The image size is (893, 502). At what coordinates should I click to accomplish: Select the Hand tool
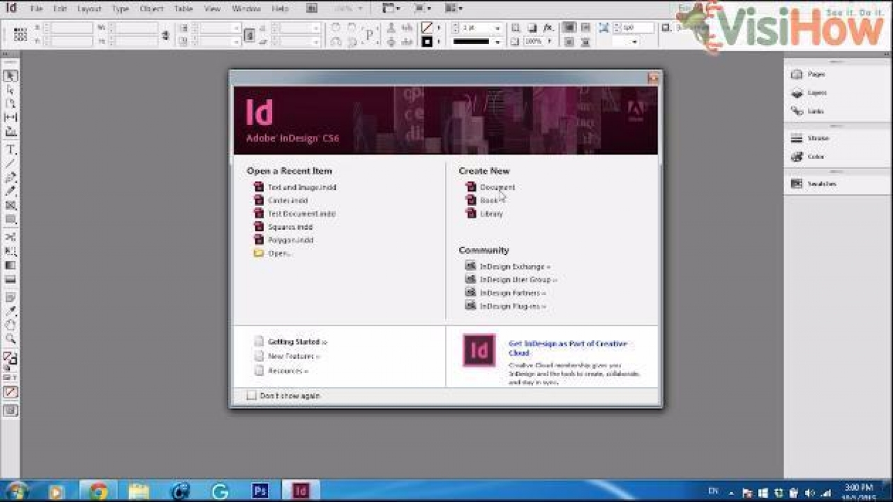click(10, 325)
